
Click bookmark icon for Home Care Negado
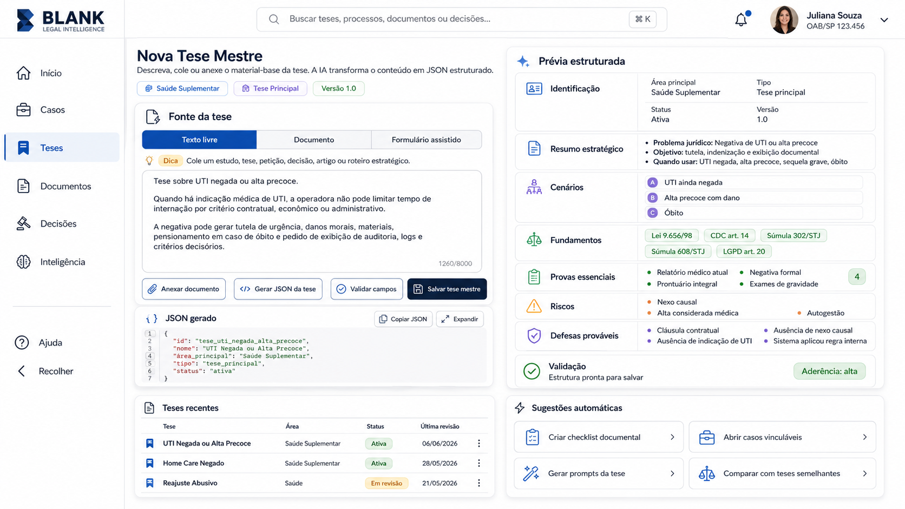[150, 464]
